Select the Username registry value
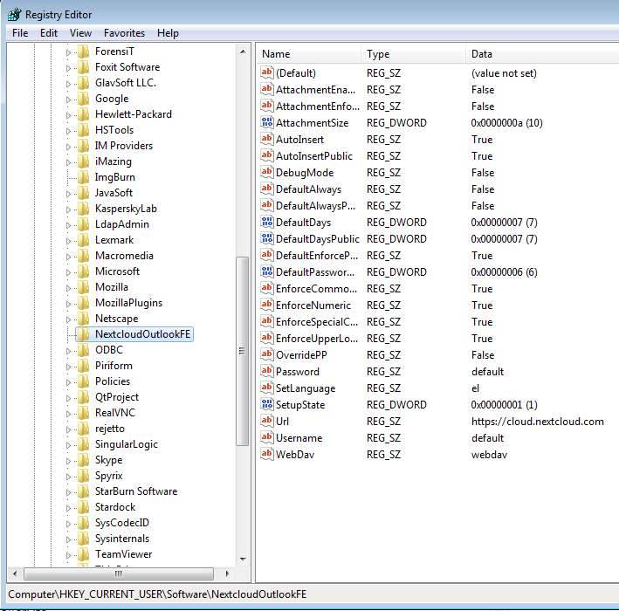 click(299, 438)
